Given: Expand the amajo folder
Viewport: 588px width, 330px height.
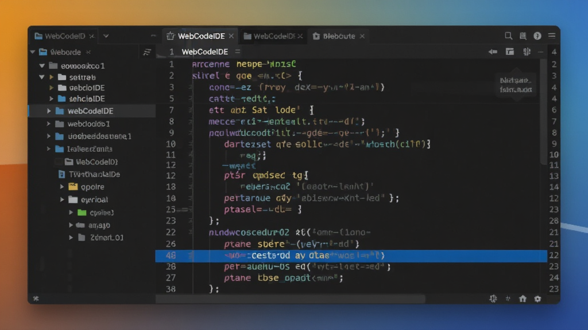Looking at the screenshot, I should click(x=71, y=225).
